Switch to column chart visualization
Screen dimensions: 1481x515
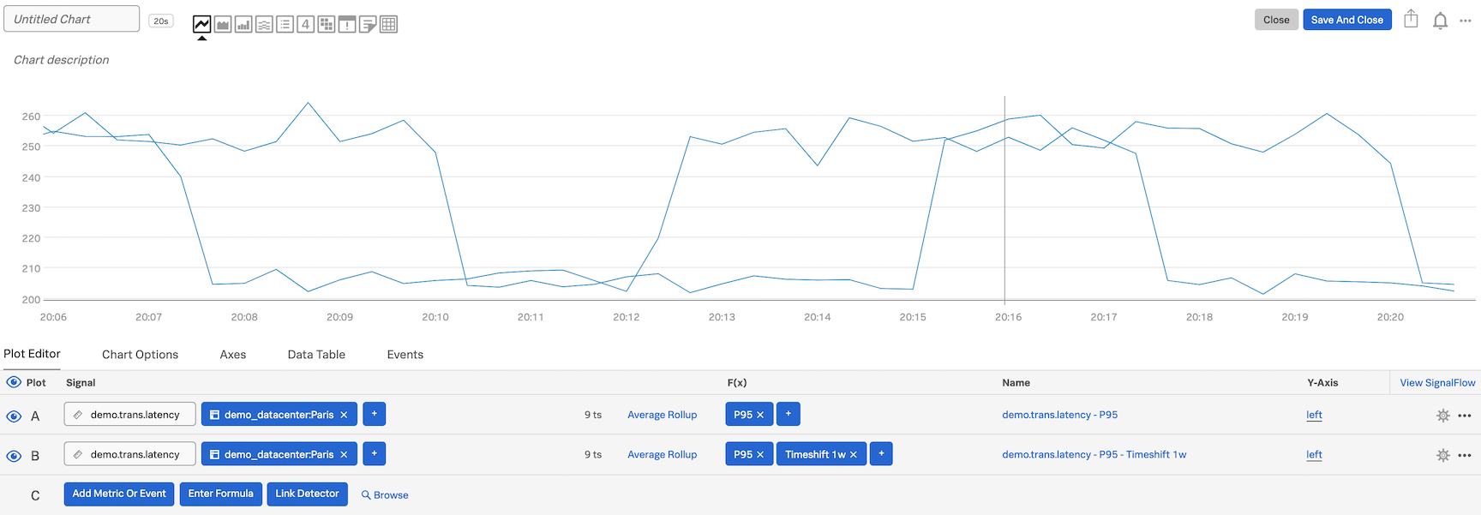[x=243, y=24]
